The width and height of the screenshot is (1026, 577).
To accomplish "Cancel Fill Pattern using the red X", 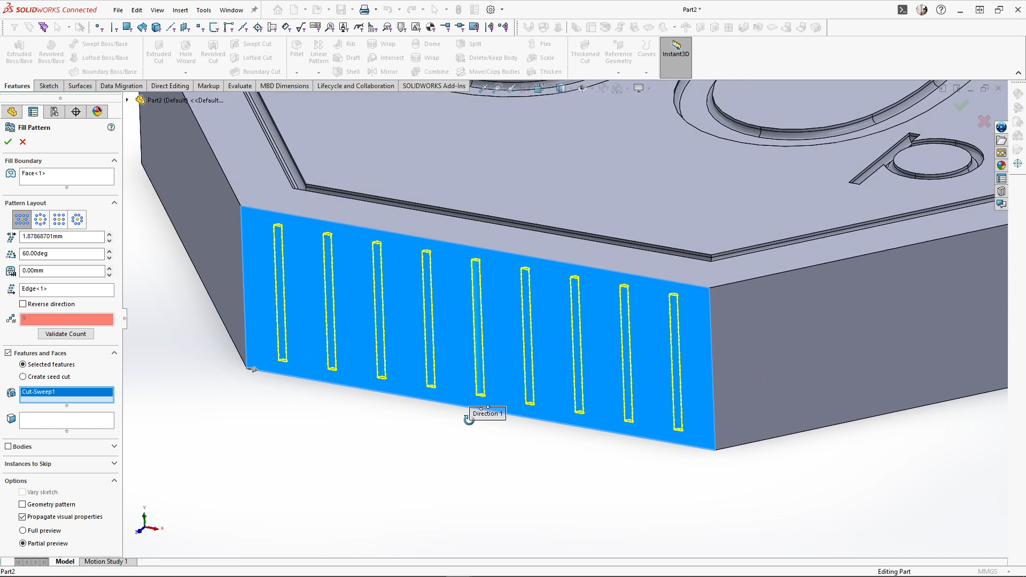I will click(22, 142).
